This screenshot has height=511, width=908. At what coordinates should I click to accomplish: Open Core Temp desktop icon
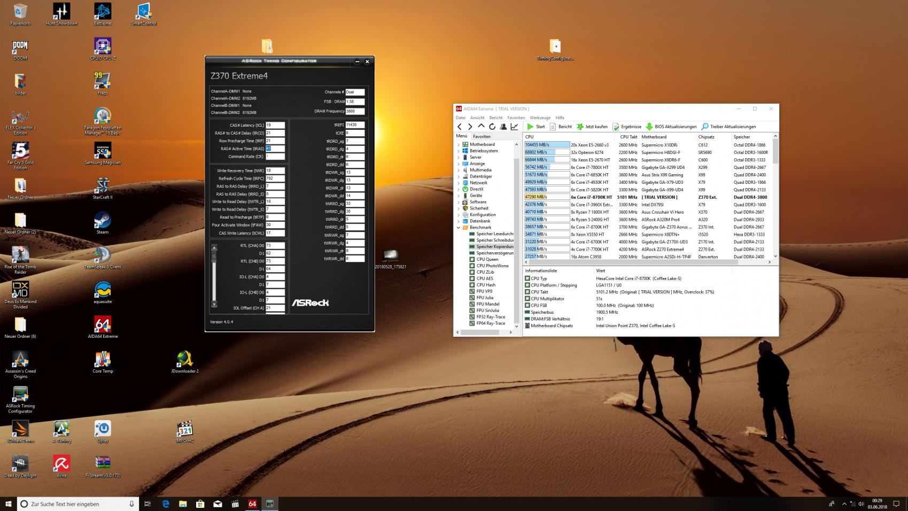pyautogui.click(x=103, y=361)
